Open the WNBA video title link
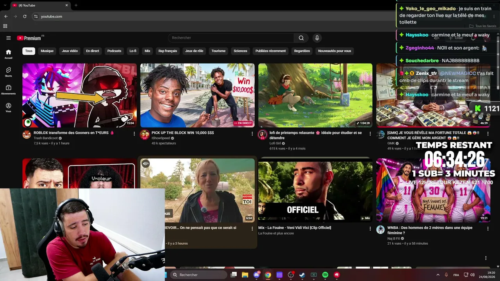This screenshot has width=500, height=281. (x=430, y=230)
